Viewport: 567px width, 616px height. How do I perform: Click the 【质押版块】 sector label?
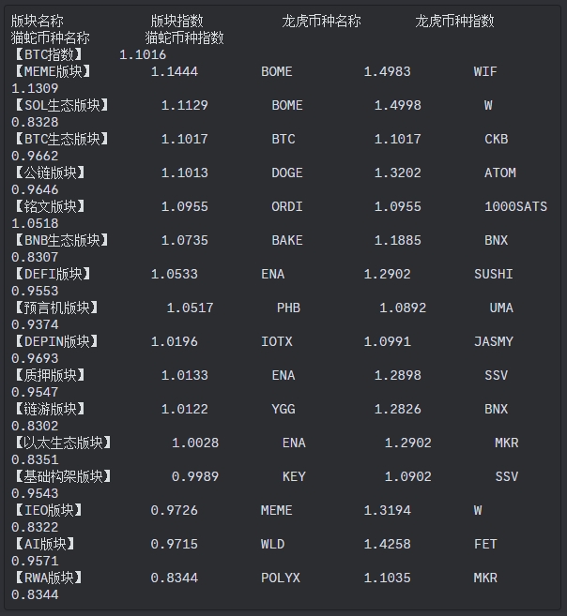49,376
